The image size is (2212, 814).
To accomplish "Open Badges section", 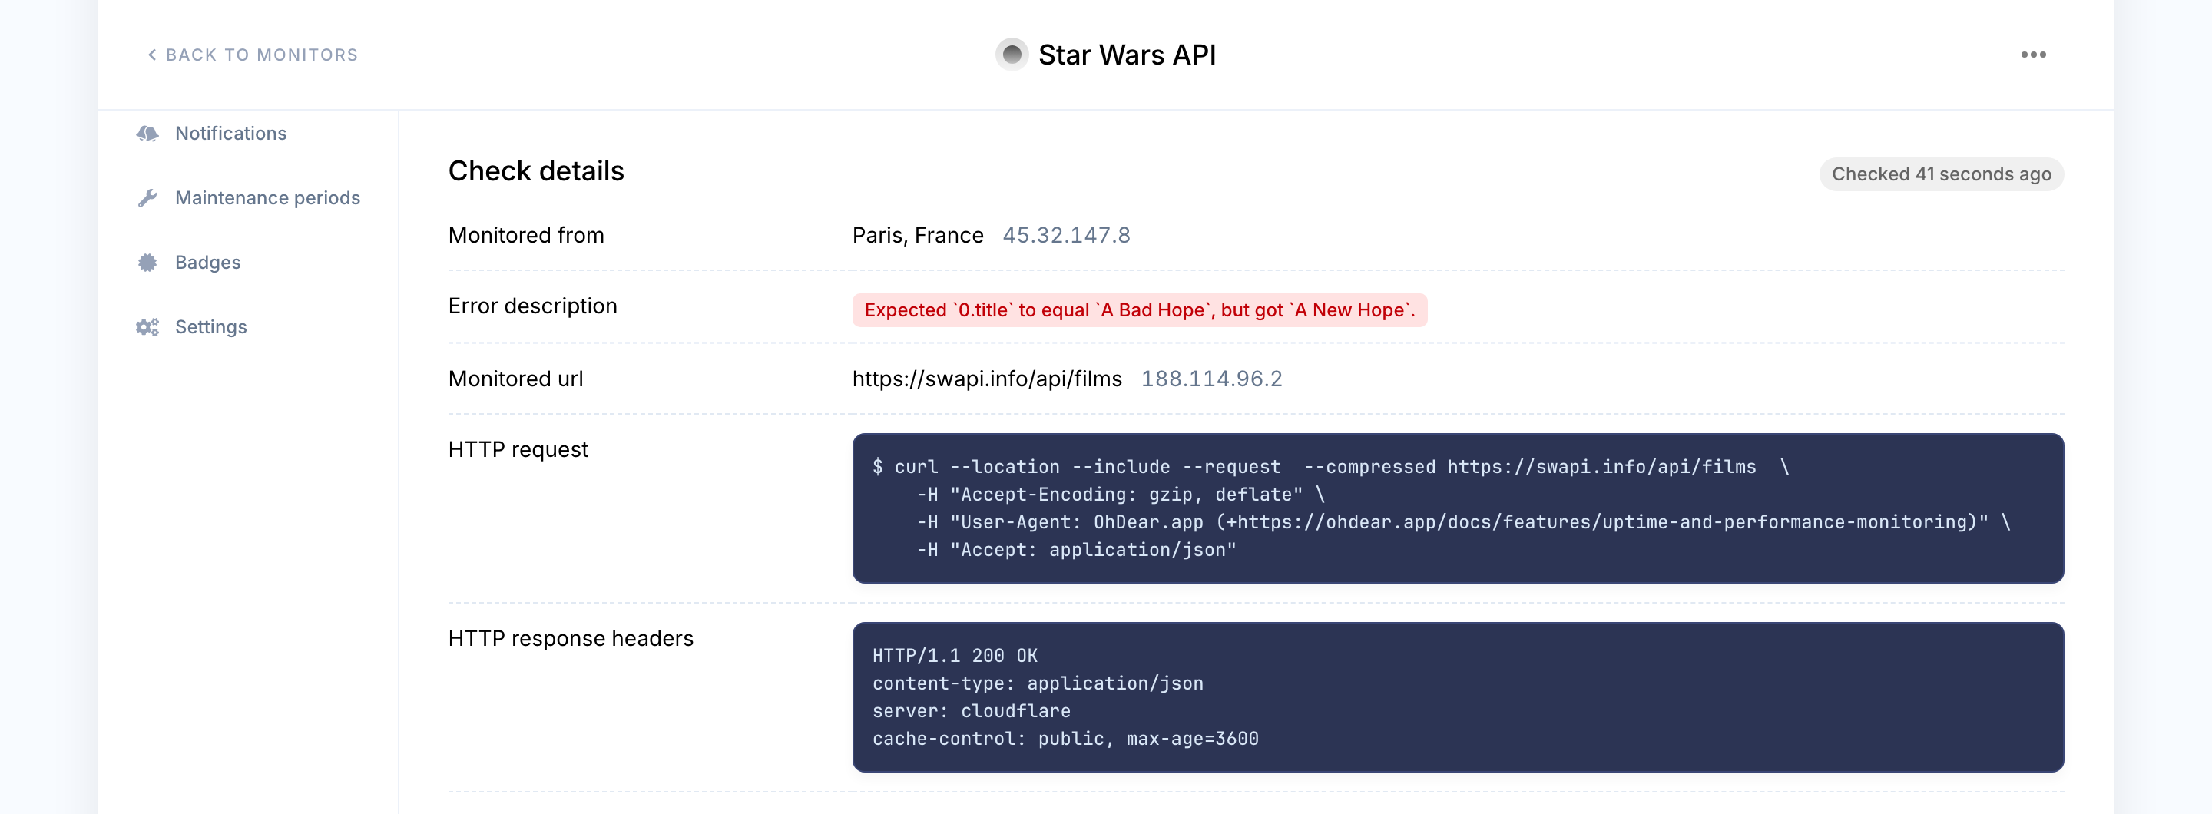I will [208, 262].
